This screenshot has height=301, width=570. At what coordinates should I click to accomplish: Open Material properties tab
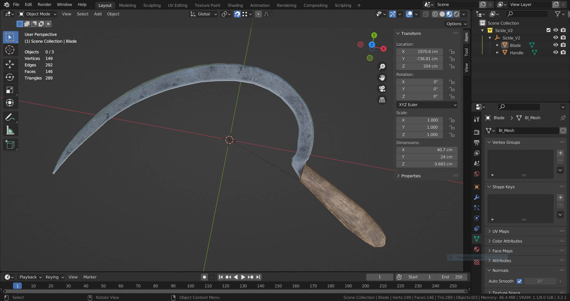(x=476, y=249)
